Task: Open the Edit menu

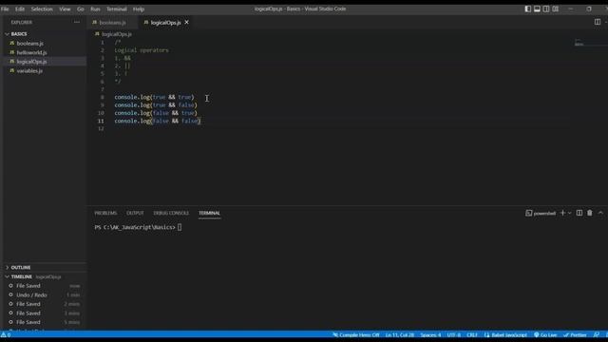Action: click(x=20, y=9)
